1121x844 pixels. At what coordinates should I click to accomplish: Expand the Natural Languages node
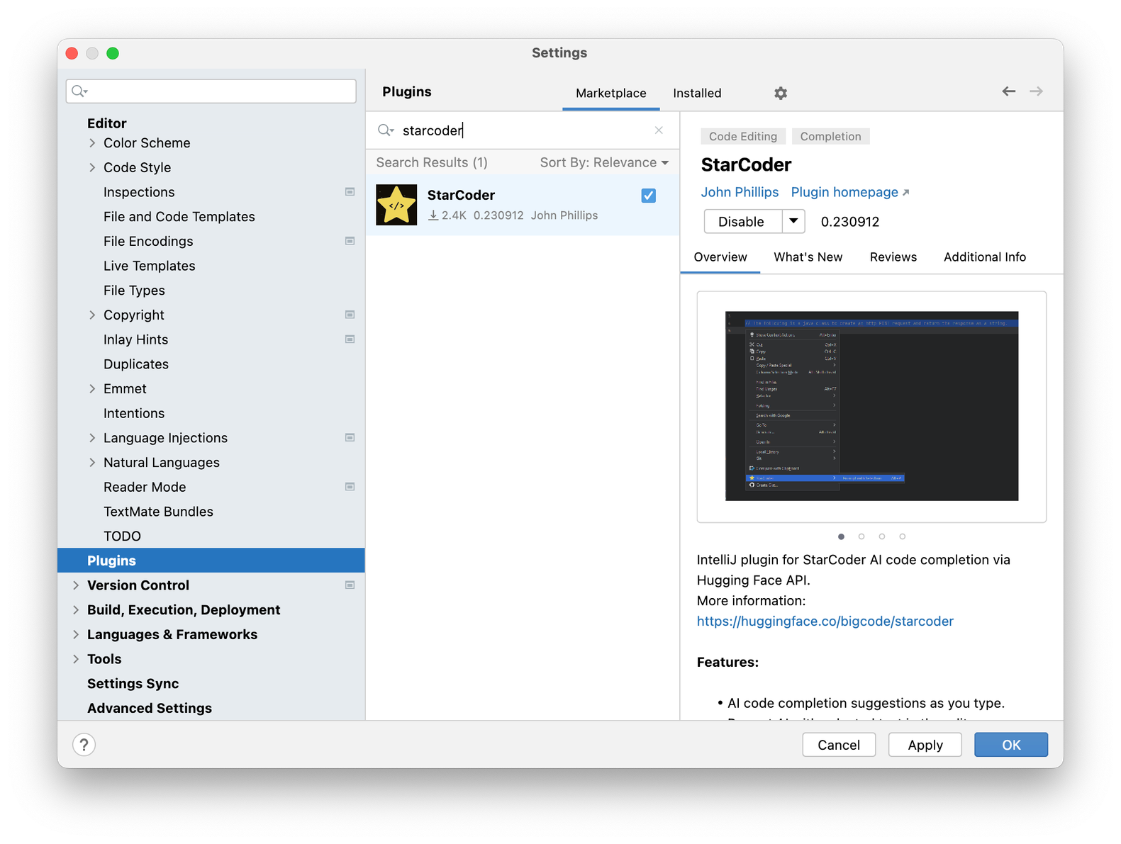[92, 463]
